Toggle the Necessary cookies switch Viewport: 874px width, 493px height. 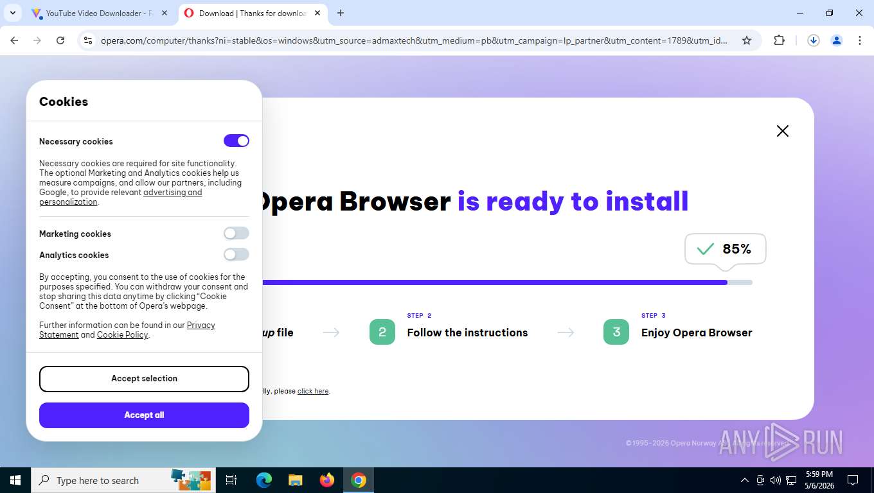click(236, 141)
